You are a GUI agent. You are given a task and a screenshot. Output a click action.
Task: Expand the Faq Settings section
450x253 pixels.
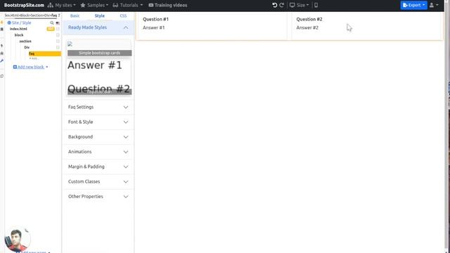coord(98,107)
